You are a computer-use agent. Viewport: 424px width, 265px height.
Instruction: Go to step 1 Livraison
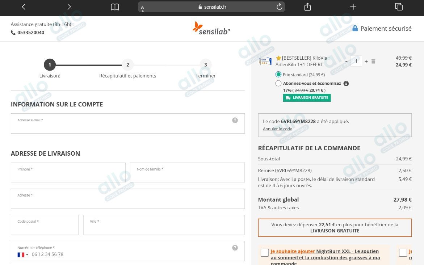click(50, 65)
